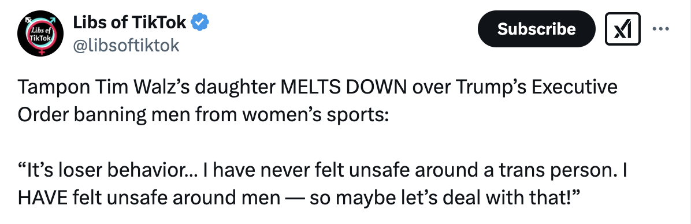This screenshot has height=224, width=691.
Task: Open the Libs of TikTok display name
Action: (x=129, y=23)
